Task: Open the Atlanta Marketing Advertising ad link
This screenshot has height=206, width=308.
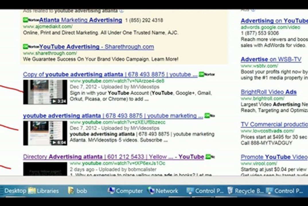Action: [x=81, y=20]
